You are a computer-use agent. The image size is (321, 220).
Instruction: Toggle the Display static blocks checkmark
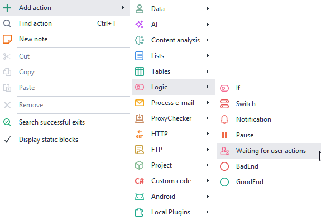pyautogui.click(x=7, y=140)
